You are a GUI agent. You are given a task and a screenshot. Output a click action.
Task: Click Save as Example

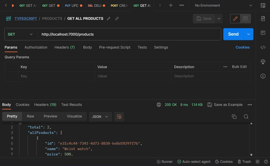[x=225, y=105]
